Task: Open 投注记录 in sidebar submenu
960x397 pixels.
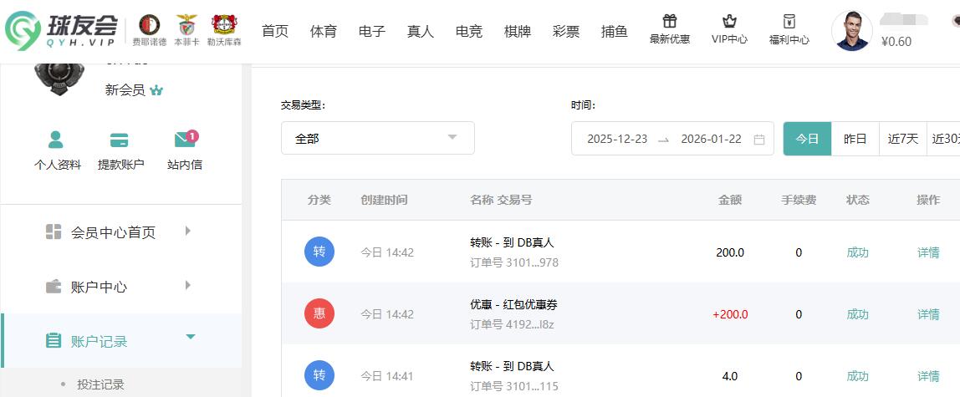Action: 100,384
